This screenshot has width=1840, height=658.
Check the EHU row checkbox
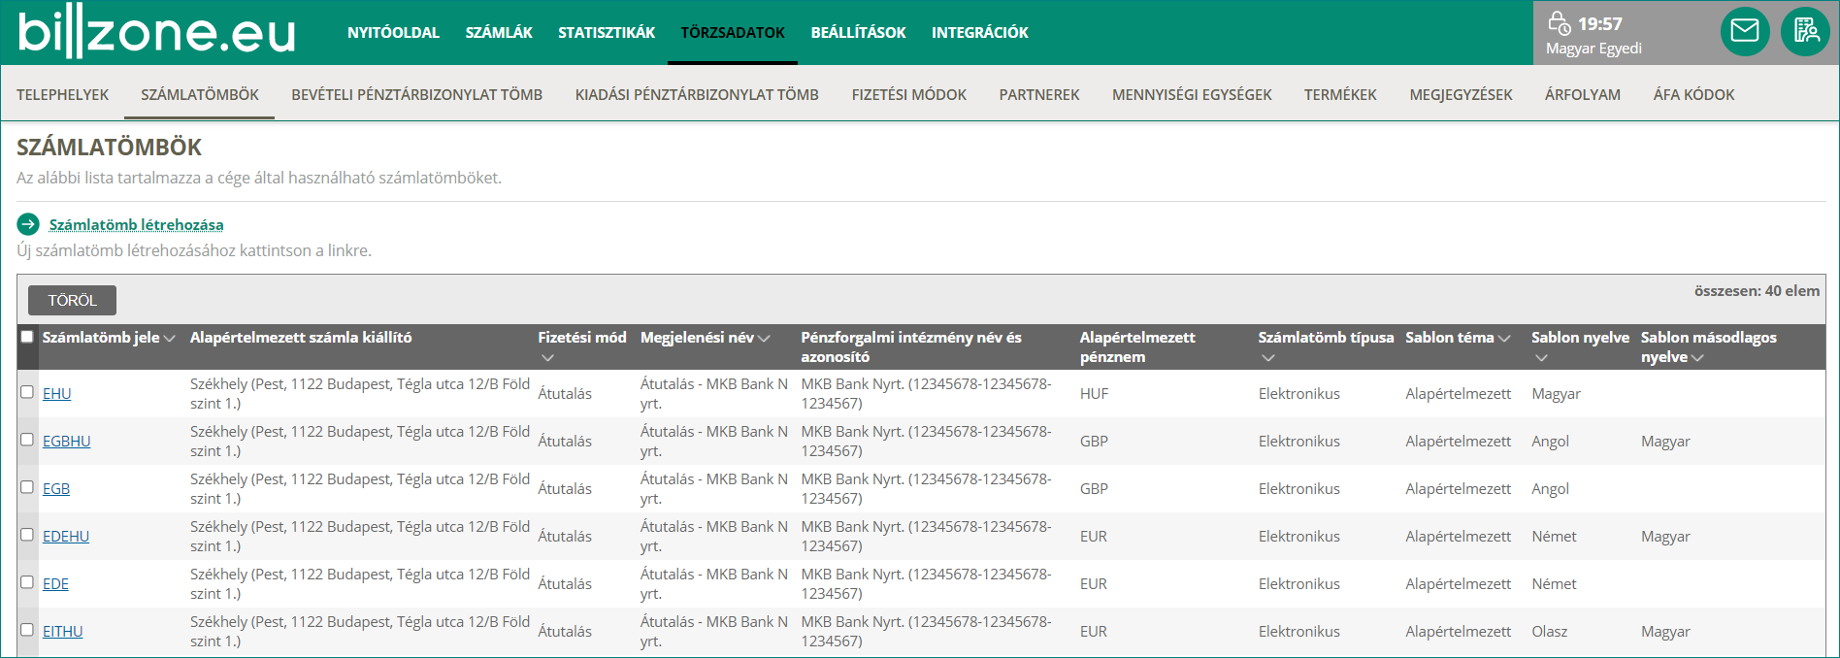pos(27,392)
